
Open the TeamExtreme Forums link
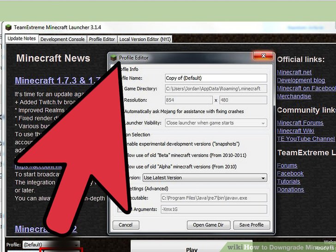pyautogui.click(x=287, y=165)
